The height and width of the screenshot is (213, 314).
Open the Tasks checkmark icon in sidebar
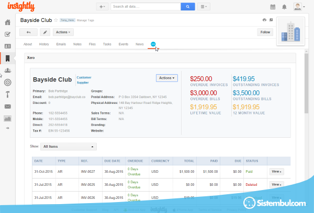8,34
